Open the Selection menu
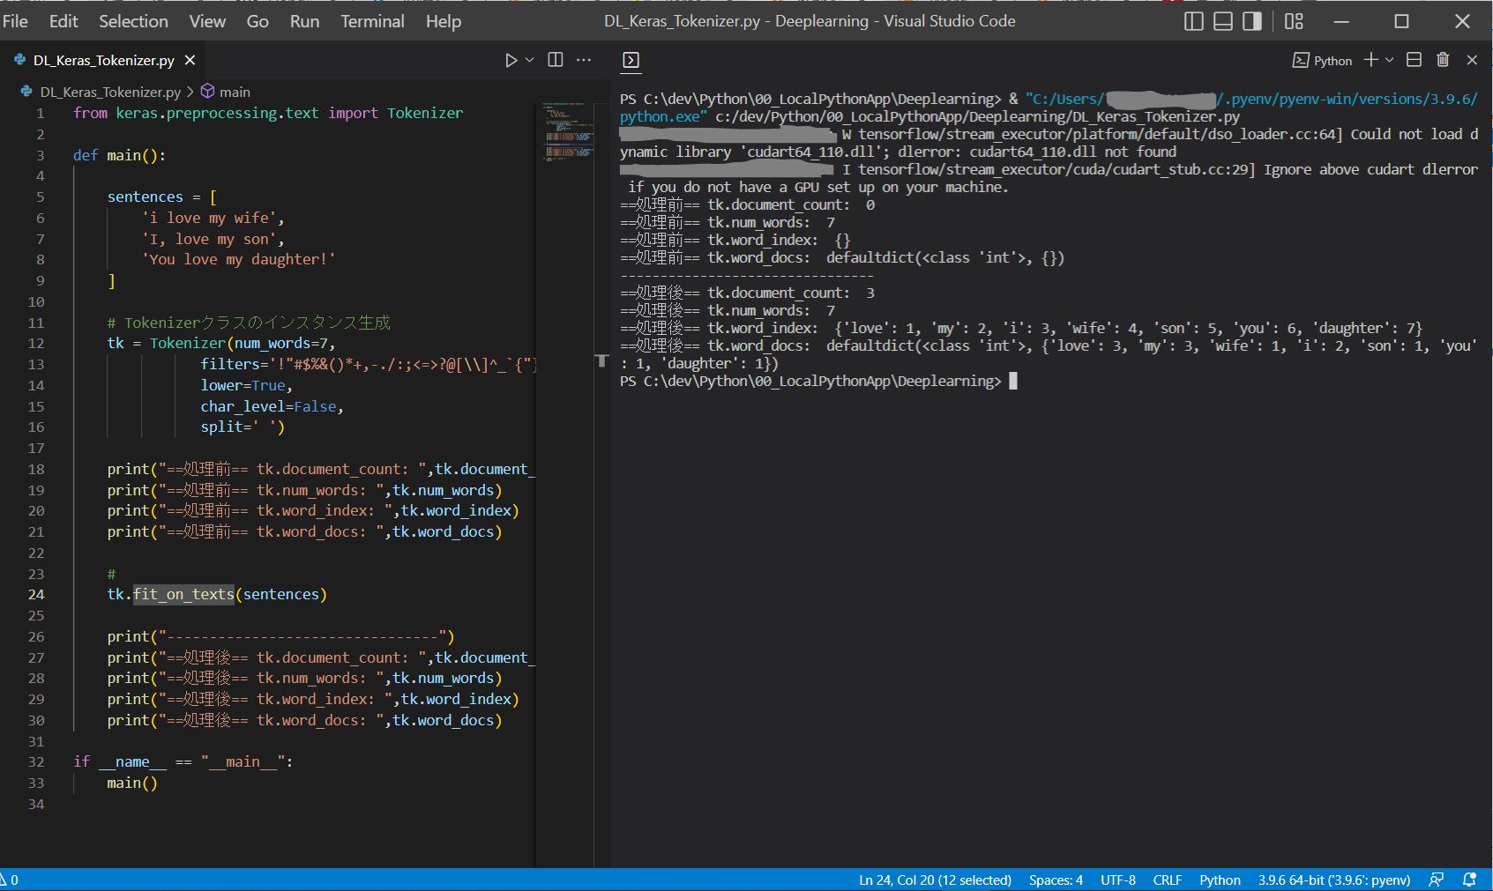This screenshot has width=1493, height=891. pos(133,21)
